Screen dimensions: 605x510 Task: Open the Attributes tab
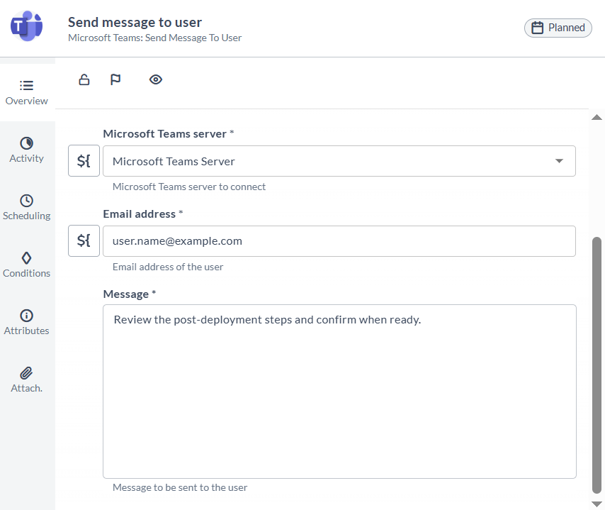(27, 323)
